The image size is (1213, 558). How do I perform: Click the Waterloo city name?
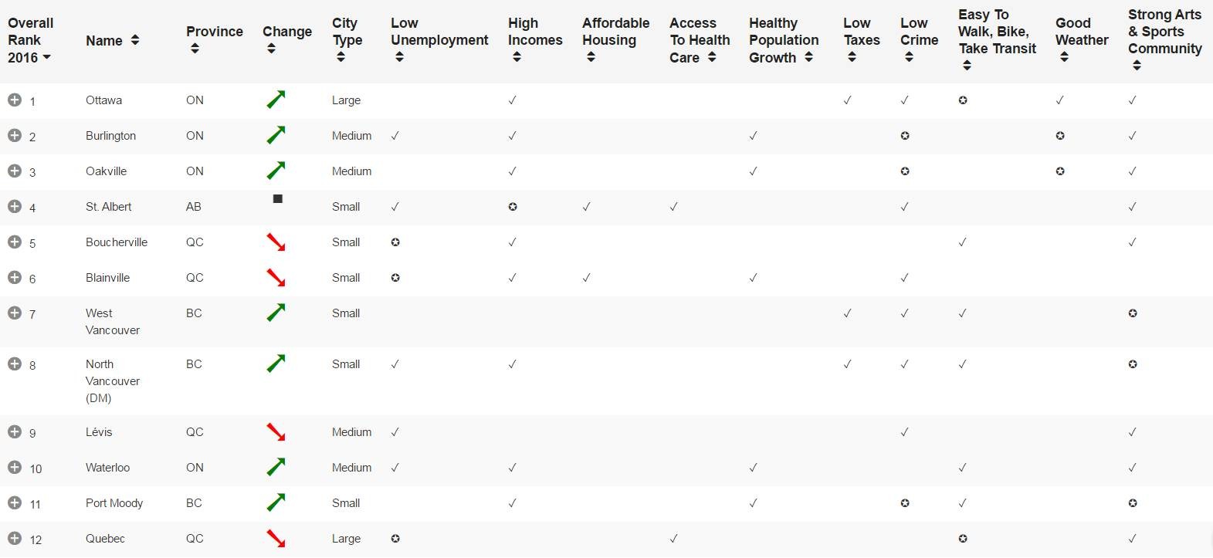(107, 468)
